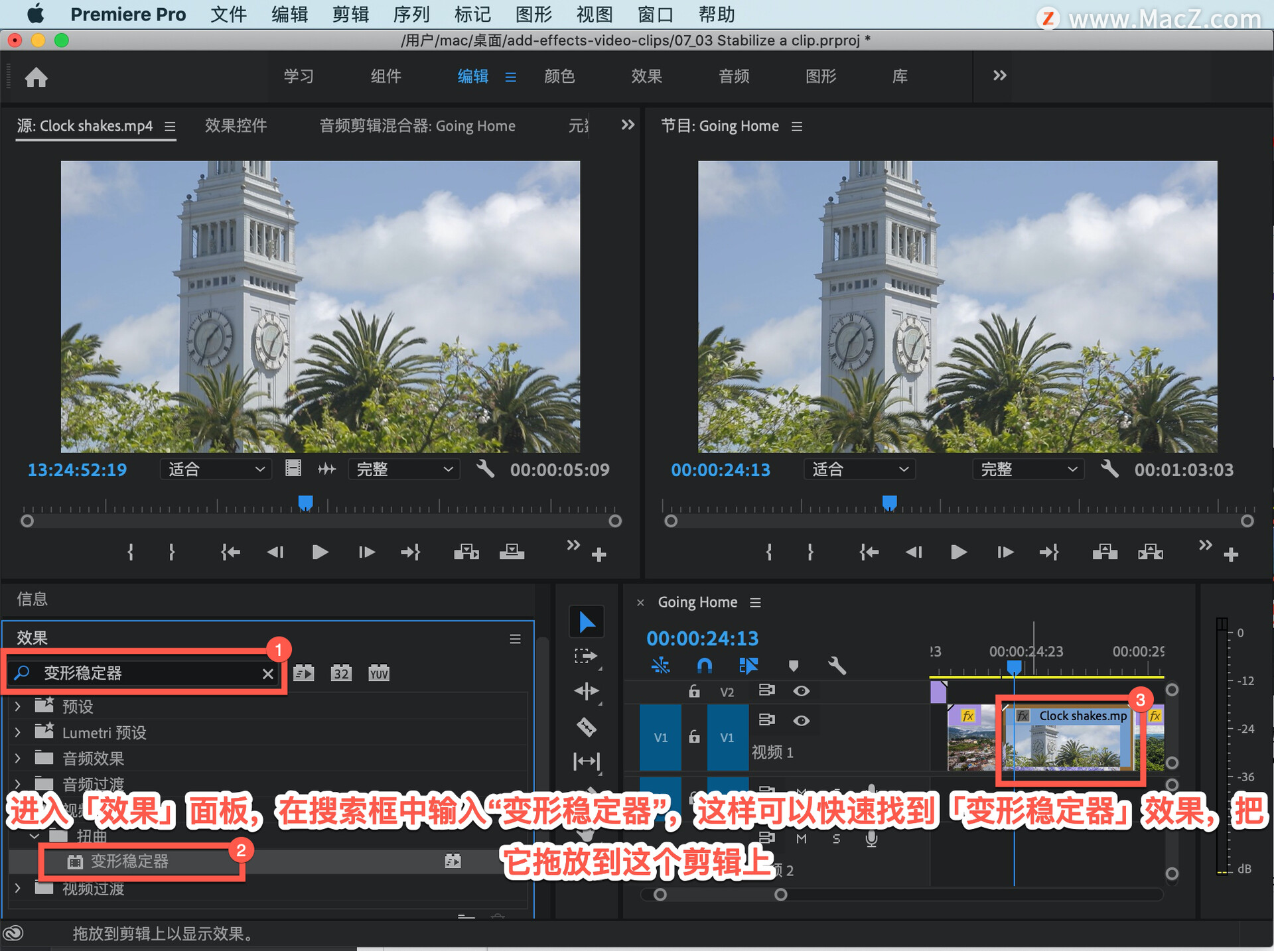Switch to the 颜色 workspace tab

click(559, 76)
